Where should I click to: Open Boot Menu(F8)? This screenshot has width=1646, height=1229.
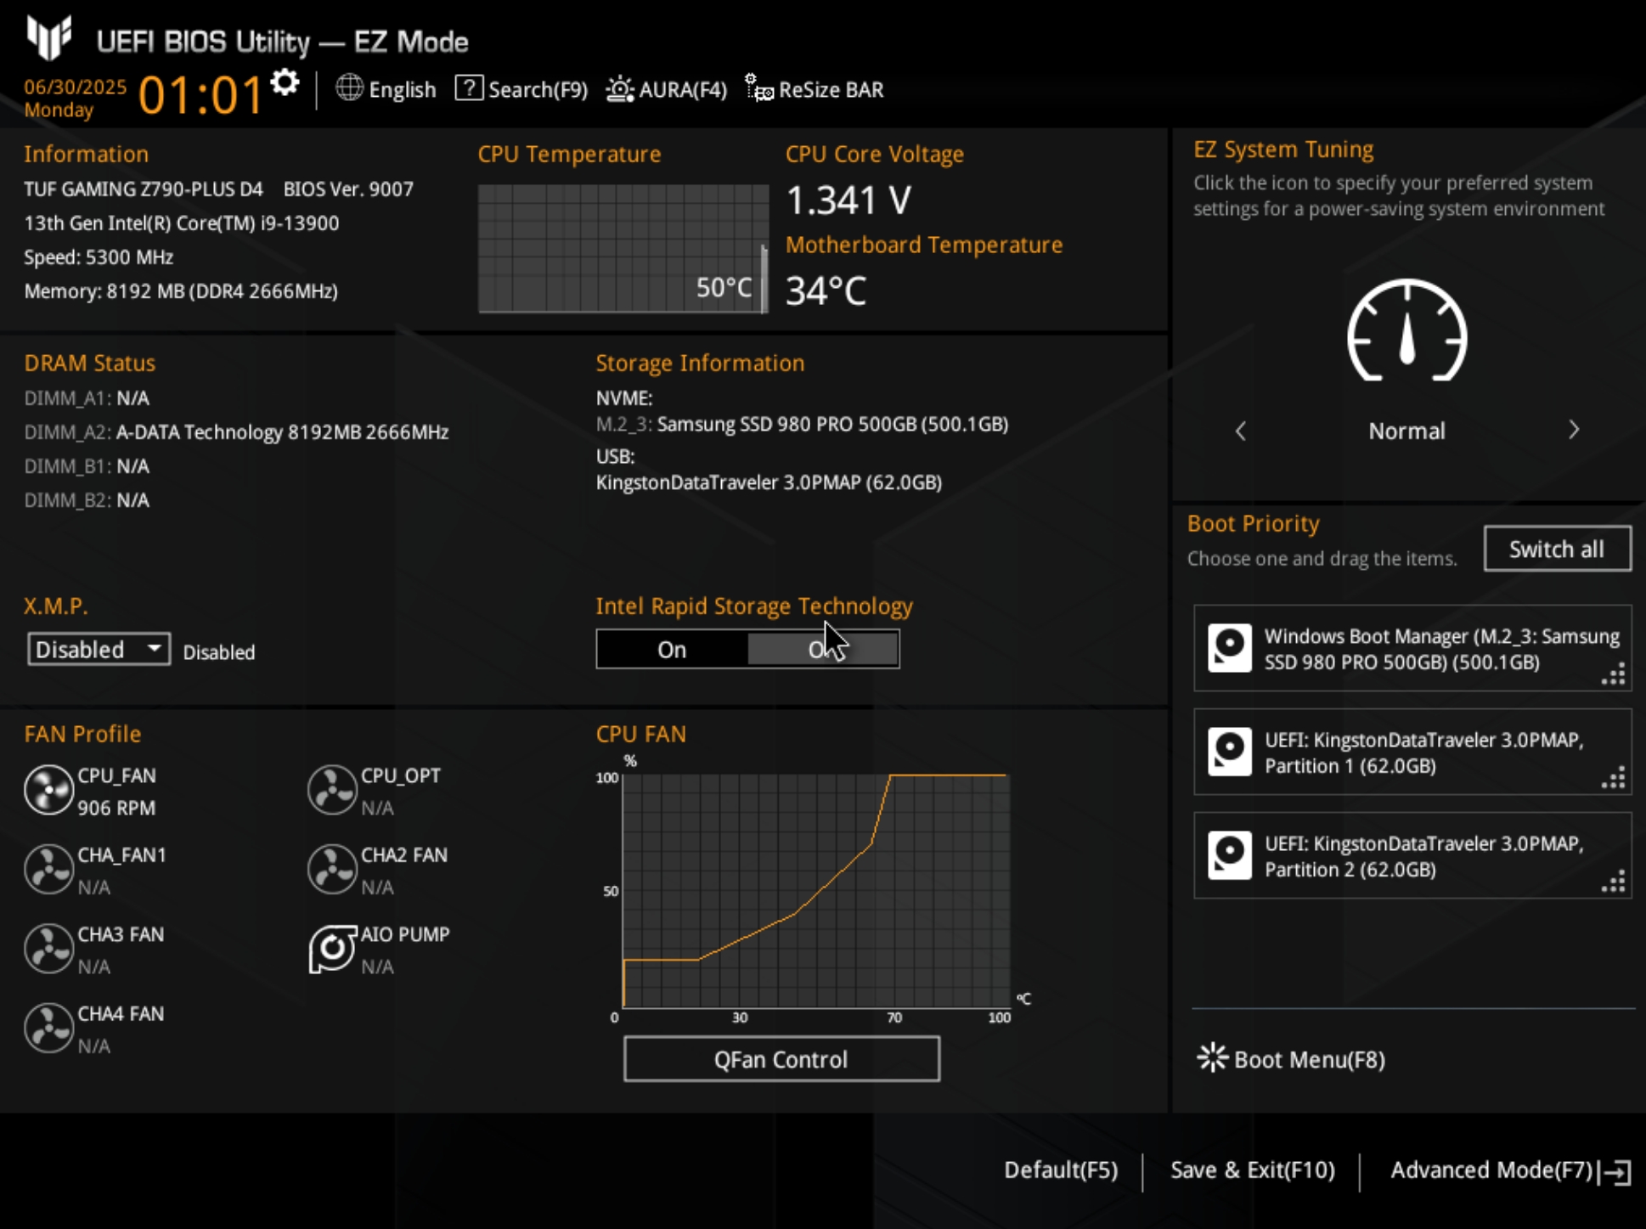(1292, 1059)
